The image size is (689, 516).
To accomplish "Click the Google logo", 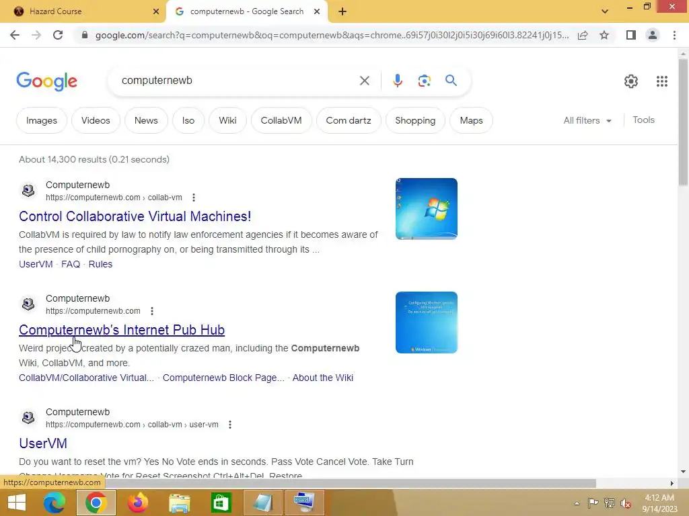I will pos(46,81).
